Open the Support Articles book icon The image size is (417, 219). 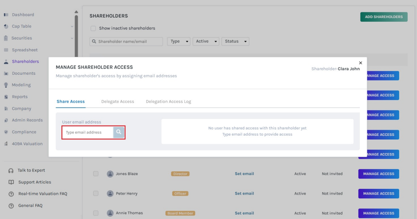click(11, 182)
